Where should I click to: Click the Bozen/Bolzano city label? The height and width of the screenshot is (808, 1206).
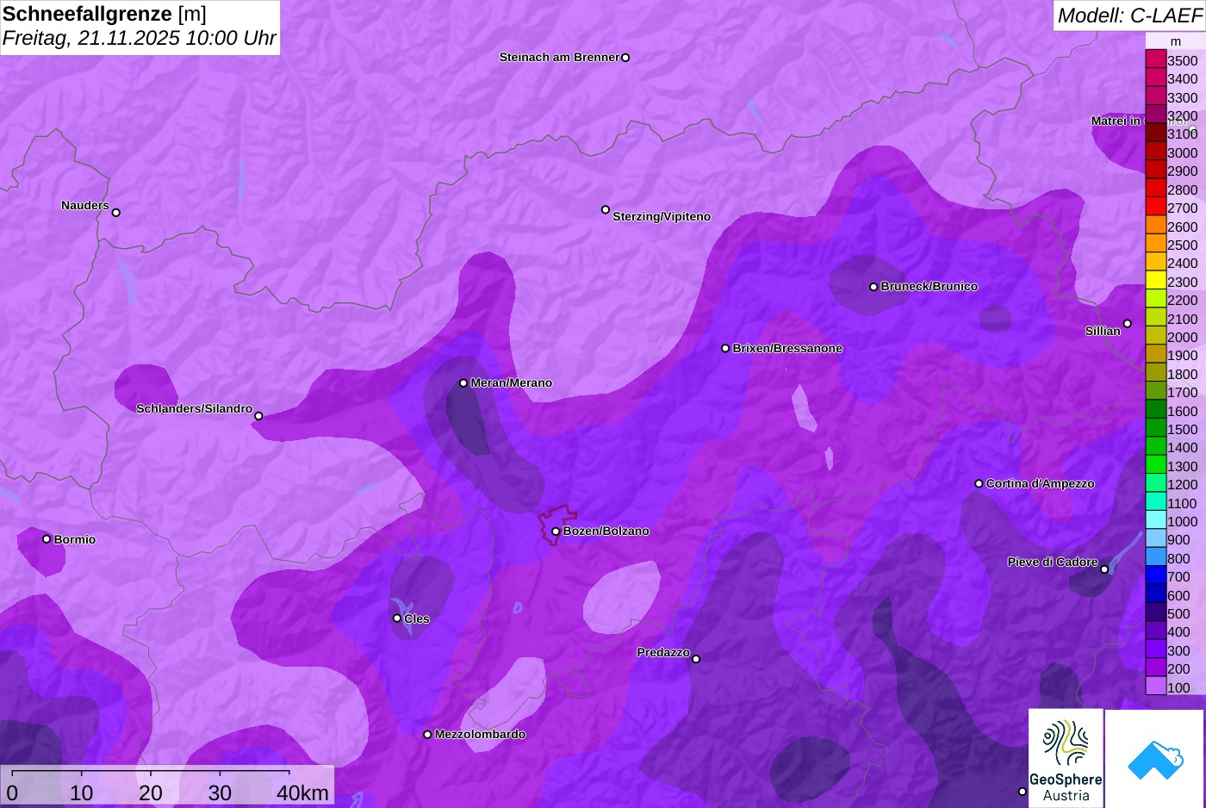[x=606, y=531]
